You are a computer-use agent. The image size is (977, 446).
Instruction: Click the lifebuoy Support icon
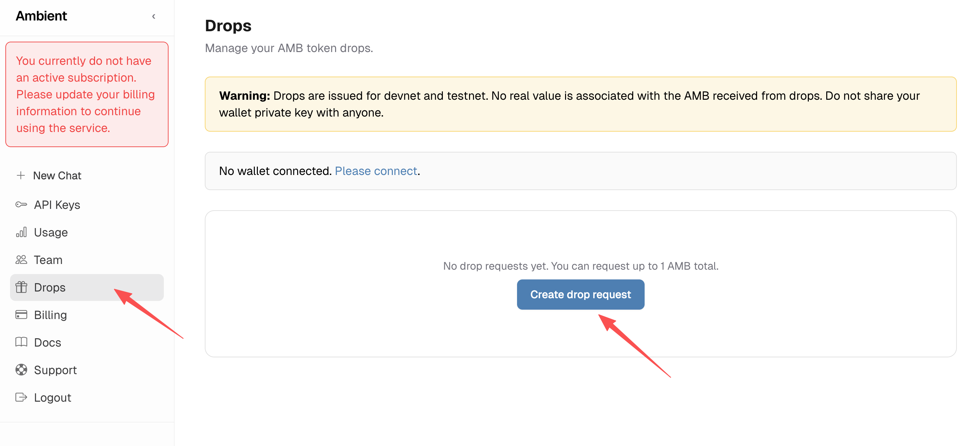[21, 370]
